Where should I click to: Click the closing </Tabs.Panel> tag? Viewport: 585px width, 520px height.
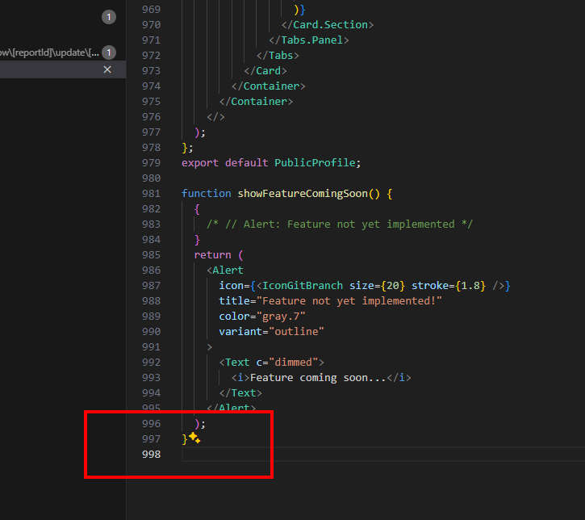tap(309, 40)
